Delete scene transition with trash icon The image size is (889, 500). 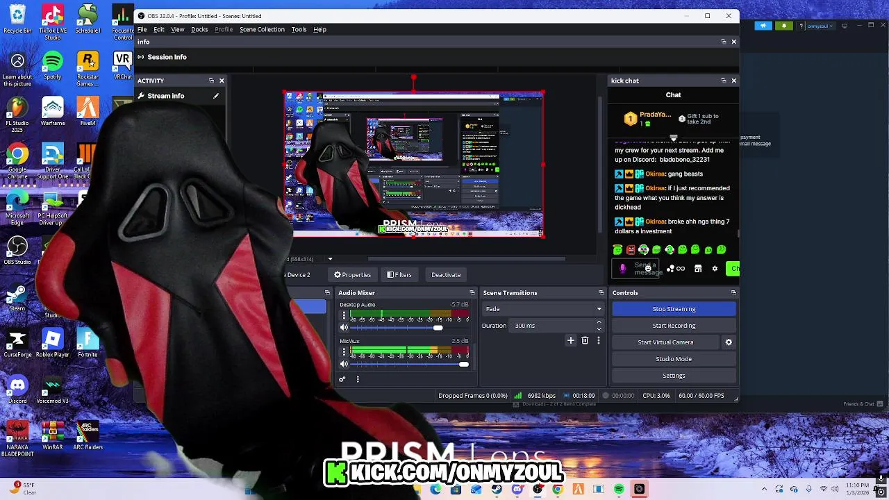point(585,340)
